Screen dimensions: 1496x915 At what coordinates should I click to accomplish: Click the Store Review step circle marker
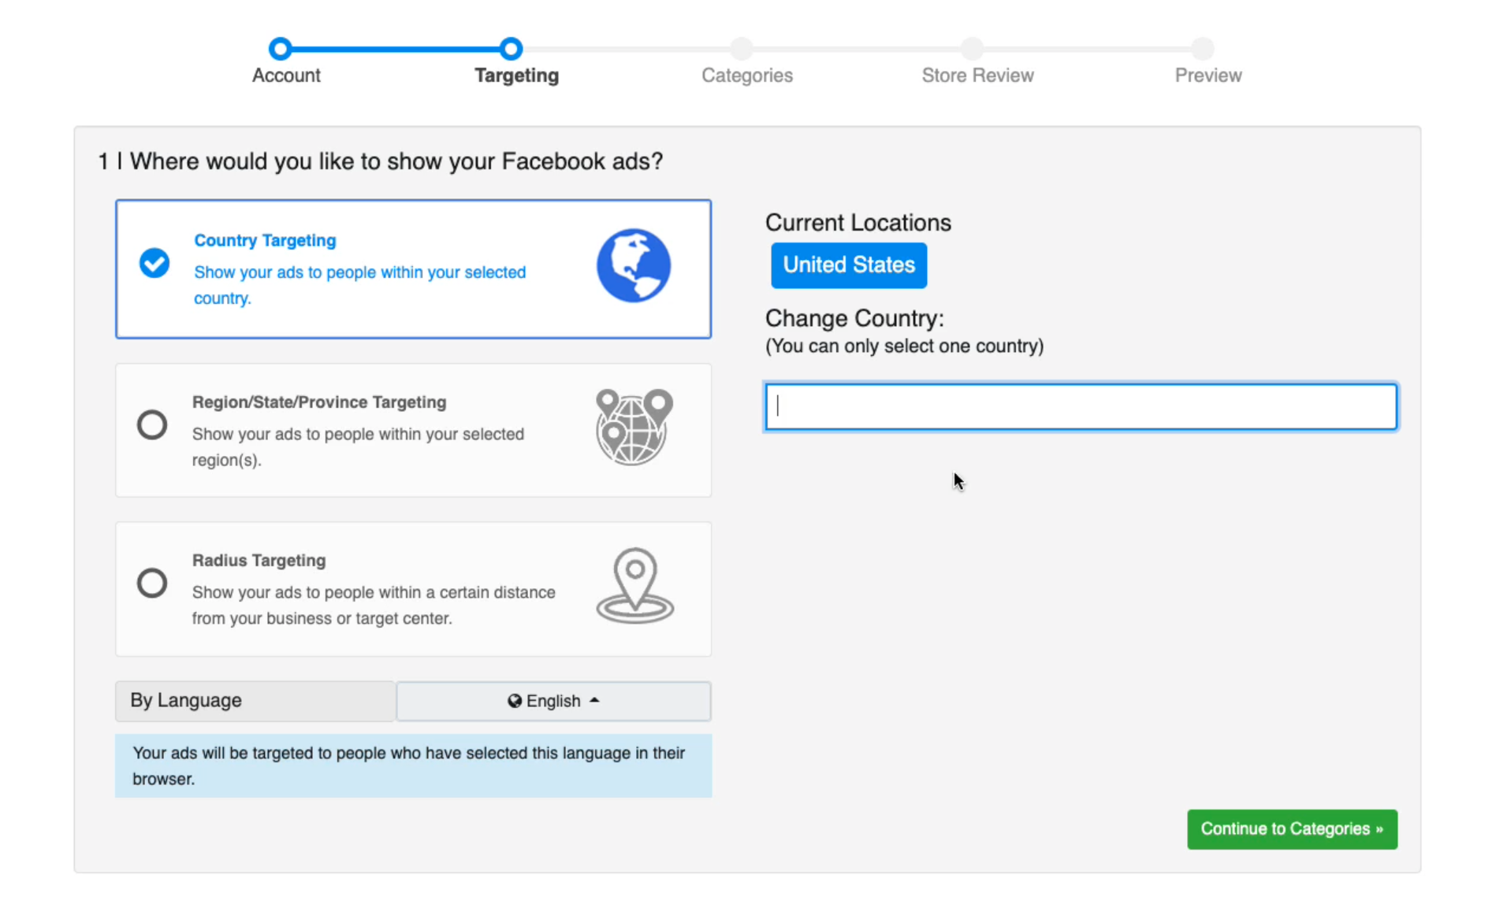[x=972, y=49]
